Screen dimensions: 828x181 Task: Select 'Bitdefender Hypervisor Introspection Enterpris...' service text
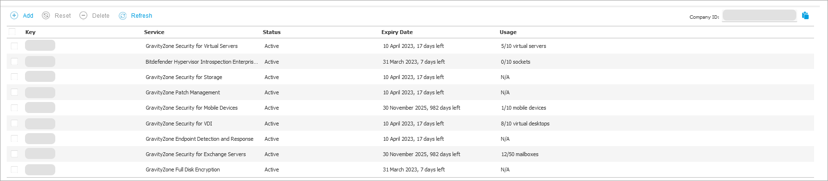coord(202,62)
